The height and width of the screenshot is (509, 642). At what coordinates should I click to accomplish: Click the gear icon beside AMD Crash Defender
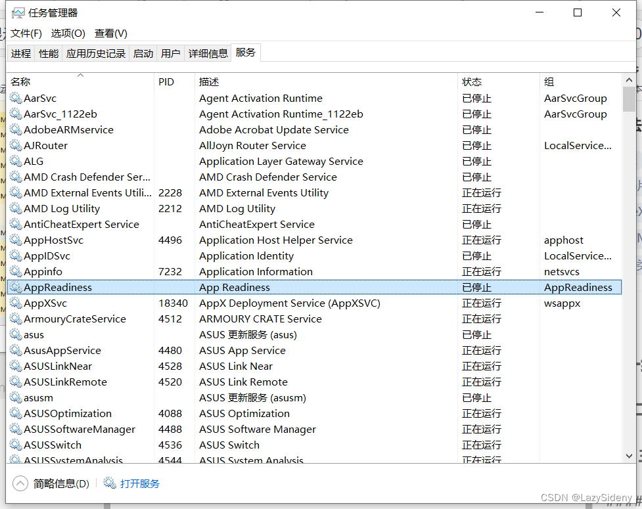tap(16, 177)
